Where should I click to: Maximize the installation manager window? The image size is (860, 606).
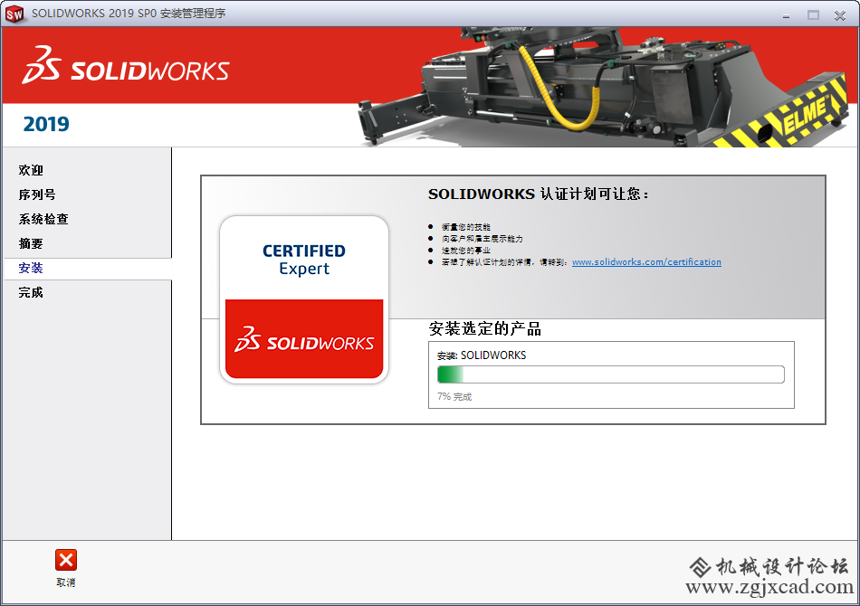coord(813,15)
